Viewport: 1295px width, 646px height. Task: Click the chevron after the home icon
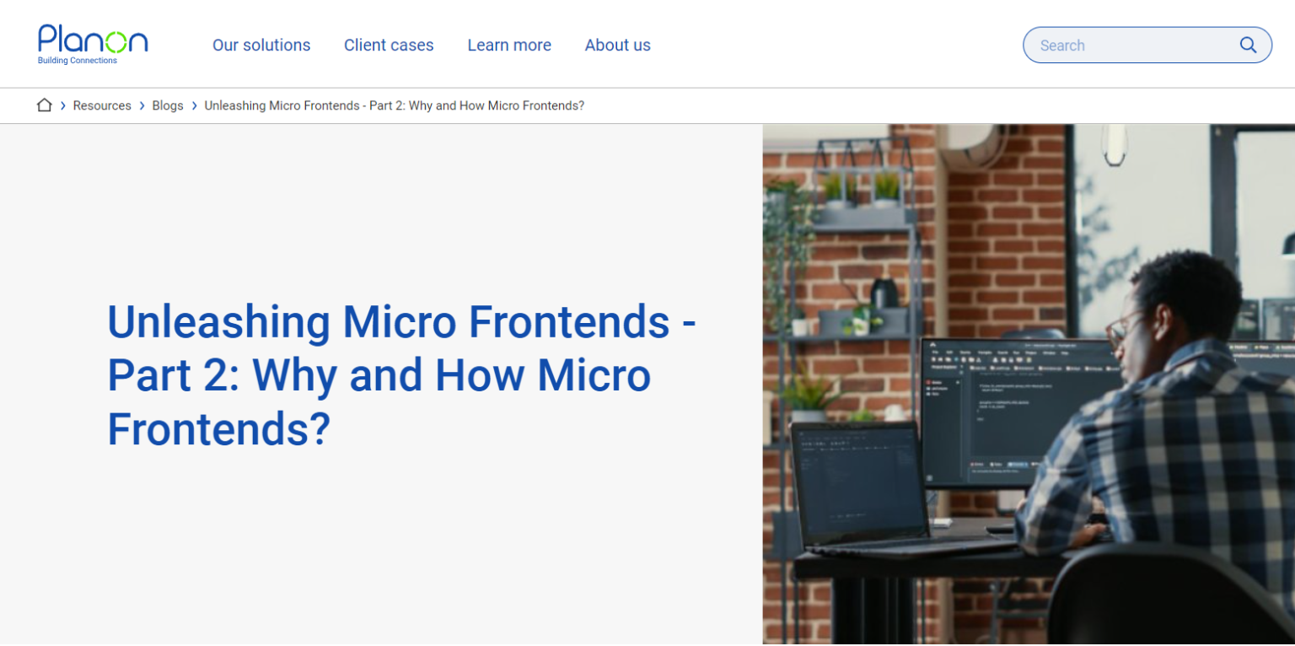(x=62, y=105)
